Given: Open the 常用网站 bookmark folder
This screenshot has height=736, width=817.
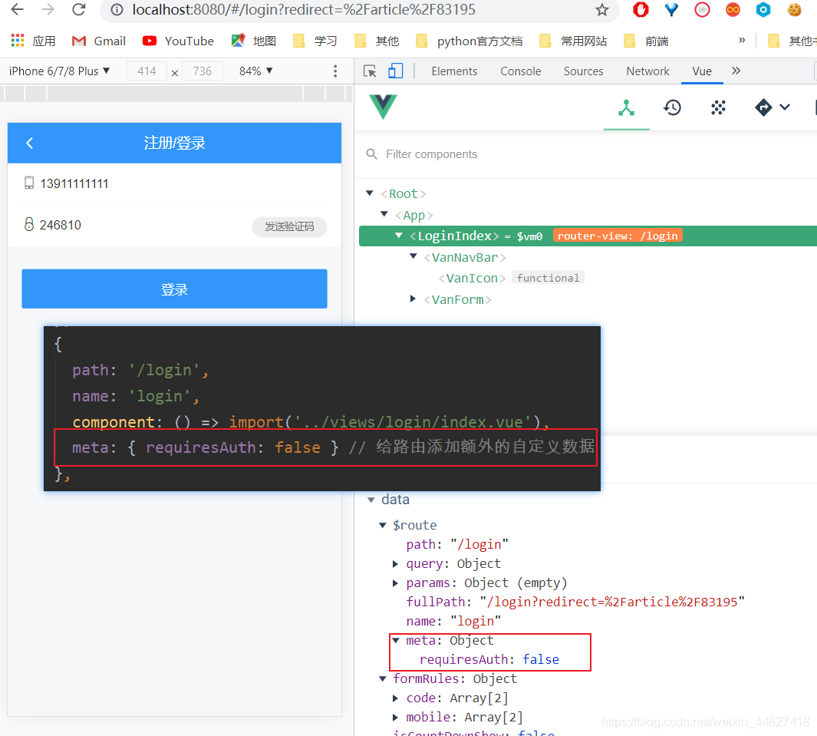Looking at the screenshot, I should pos(573,41).
